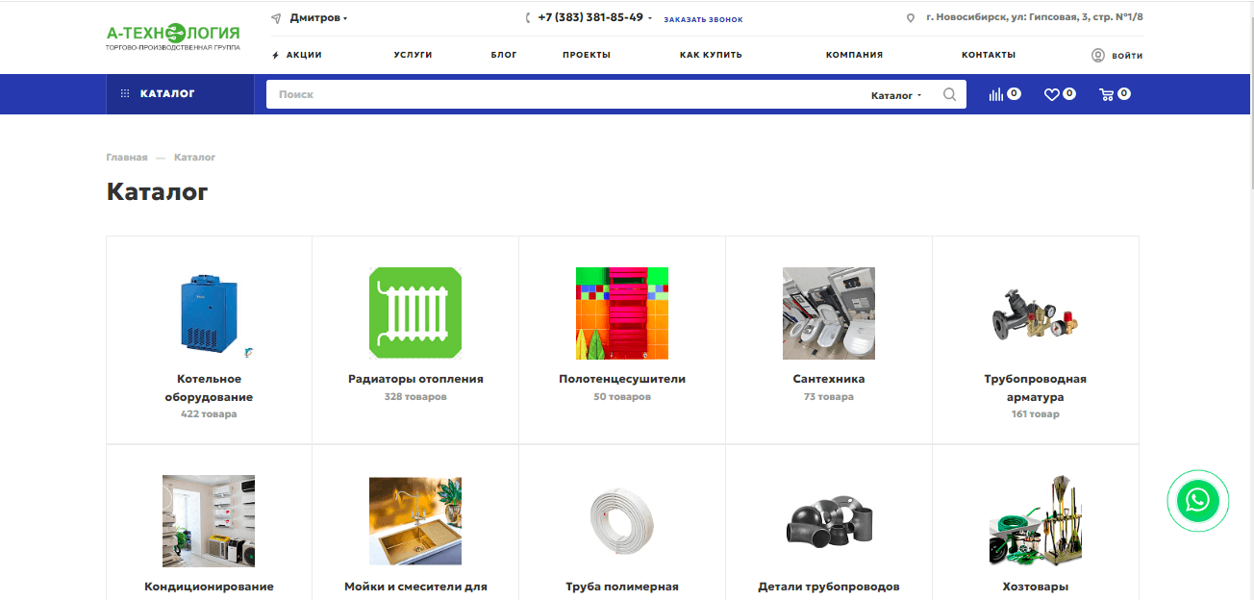The image size is (1254, 600).
Task: Open the WhatsApp chat button
Action: (1198, 501)
